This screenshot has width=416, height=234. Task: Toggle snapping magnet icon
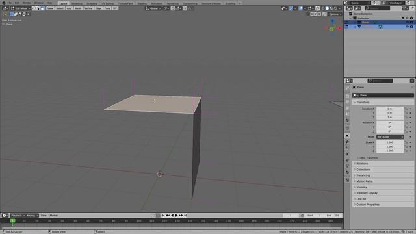(173, 8)
